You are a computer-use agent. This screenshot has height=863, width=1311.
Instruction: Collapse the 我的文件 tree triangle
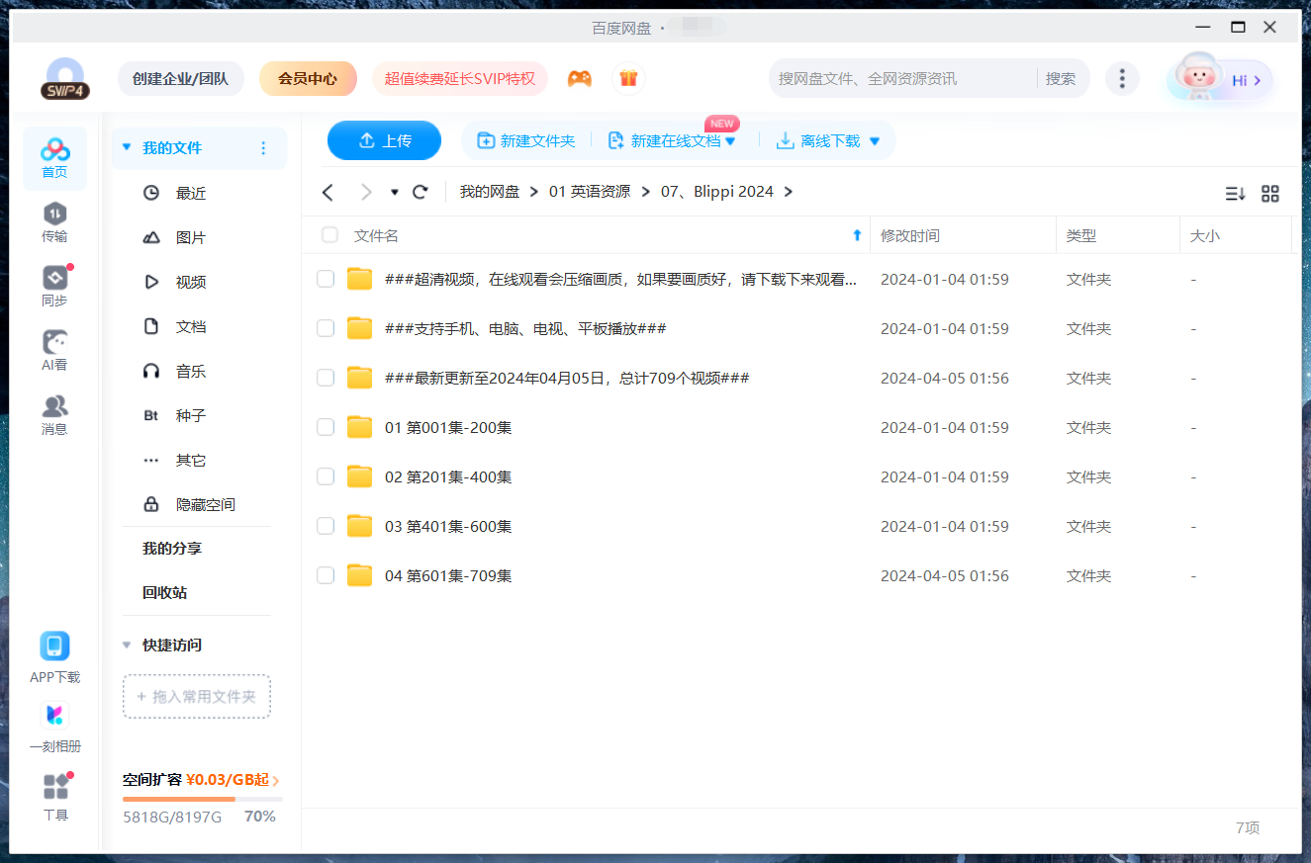[127, 147]
